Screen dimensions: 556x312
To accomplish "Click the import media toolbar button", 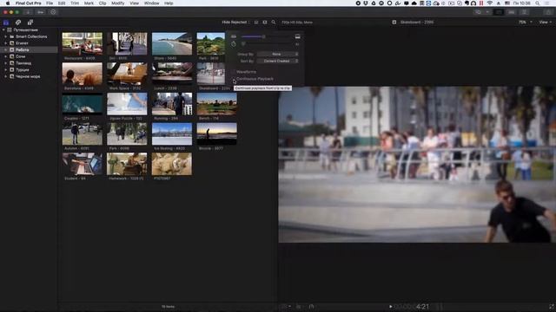I will [x=28, y=12].
